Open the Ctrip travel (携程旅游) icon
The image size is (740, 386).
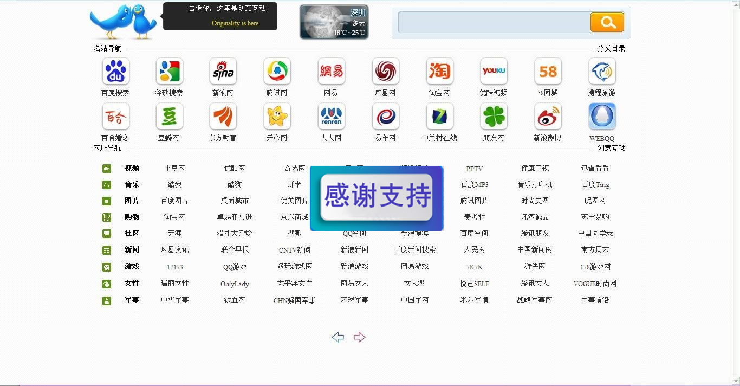pos(602,72)
